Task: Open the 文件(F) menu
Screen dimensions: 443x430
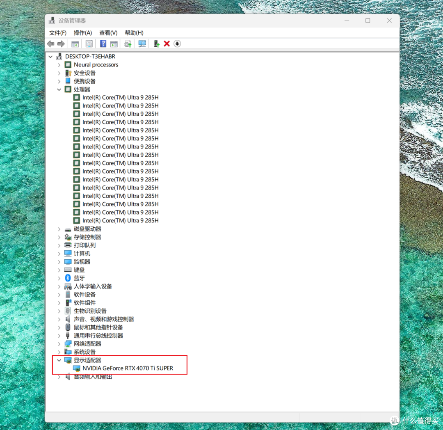Action: (58, 33)
